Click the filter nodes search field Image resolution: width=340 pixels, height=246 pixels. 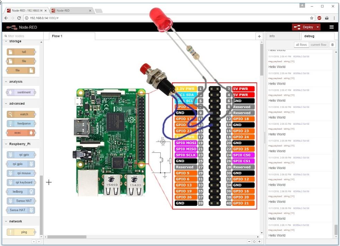point(24,36)
